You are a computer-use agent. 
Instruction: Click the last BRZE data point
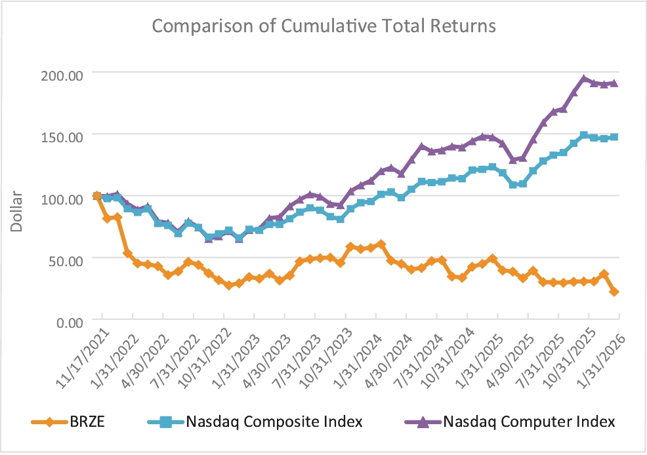point(614,292)
